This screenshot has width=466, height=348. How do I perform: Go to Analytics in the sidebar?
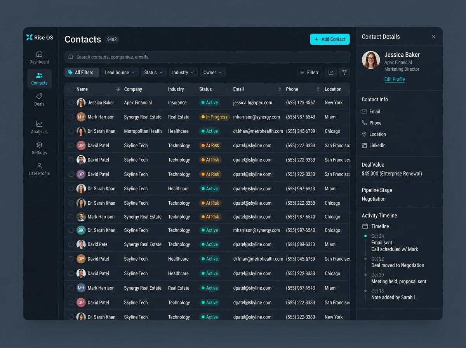[39, 127]
